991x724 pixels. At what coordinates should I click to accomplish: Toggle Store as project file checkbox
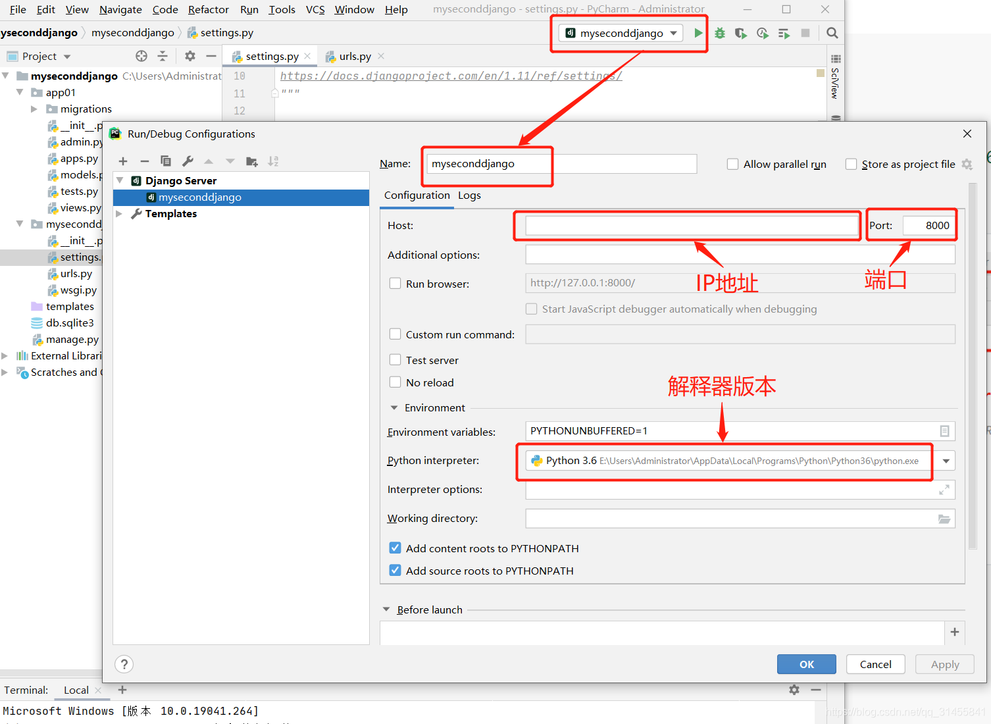(x=851, y=164)
